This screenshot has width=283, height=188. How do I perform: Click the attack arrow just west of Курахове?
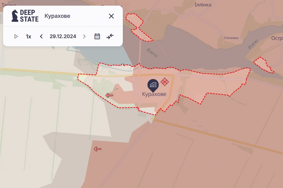tap(109, 95)
